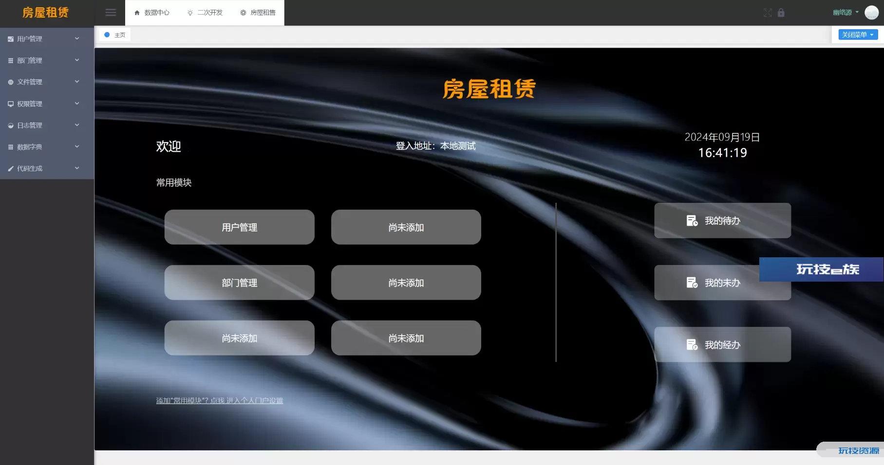Open the 我的经办 card
This screenshot has height=465, width=884.
pos(722,345)
